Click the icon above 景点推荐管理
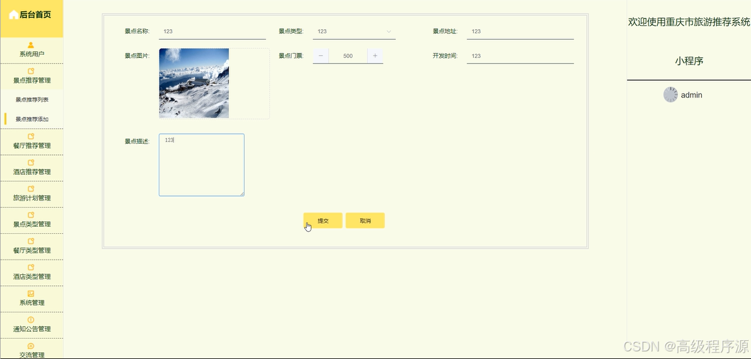Image resolution: width=751 pixels, height=359 pixels. pos(31,71)
